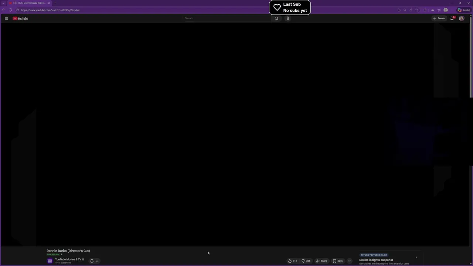
Task: Toggle the channel notification bell
Action: tap(92, 261)
